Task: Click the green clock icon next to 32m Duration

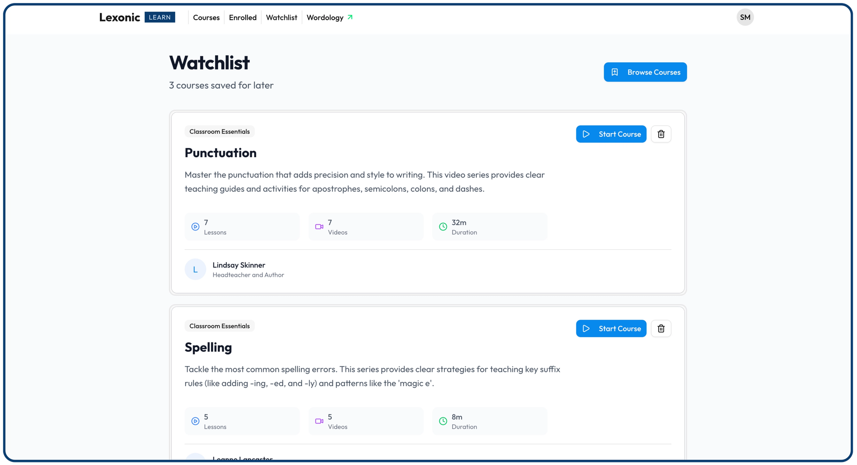Action: (x=443, y=227)
